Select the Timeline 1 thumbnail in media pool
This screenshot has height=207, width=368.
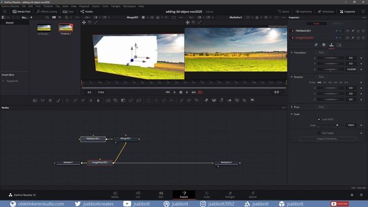66,28
